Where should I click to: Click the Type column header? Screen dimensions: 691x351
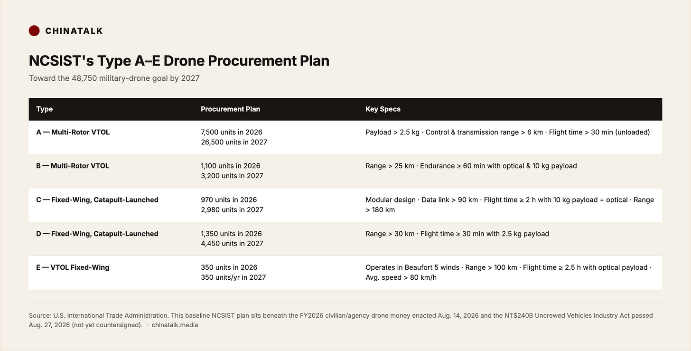click(45, 109)
